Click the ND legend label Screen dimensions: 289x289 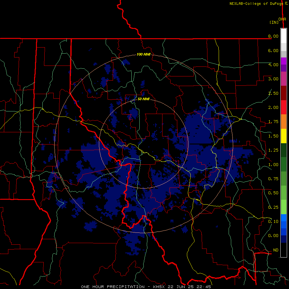tap(276, 250)
